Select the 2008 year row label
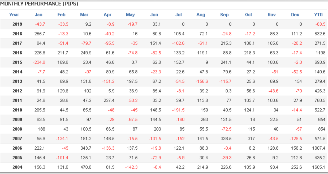The image size is (328, 174). (17, 129)
